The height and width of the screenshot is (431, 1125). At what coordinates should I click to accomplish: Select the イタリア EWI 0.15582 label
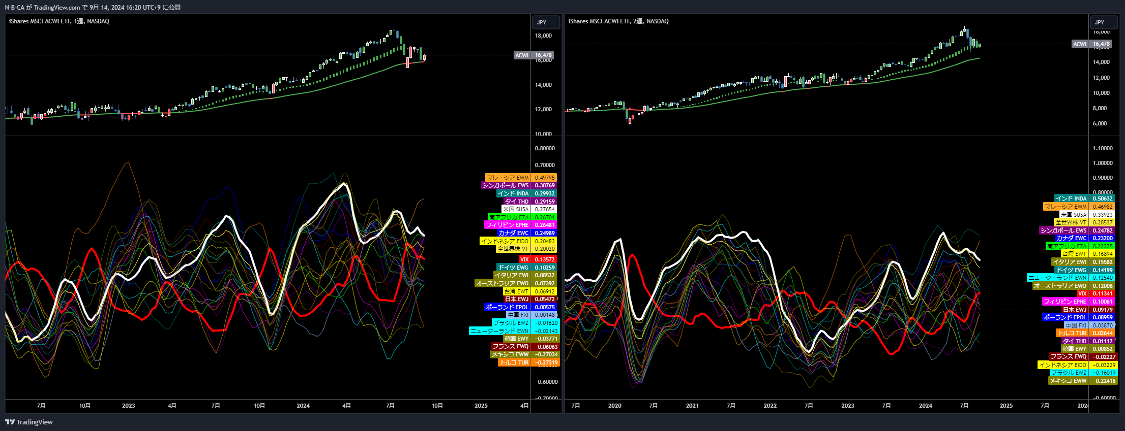click(x=1083, y=262)
